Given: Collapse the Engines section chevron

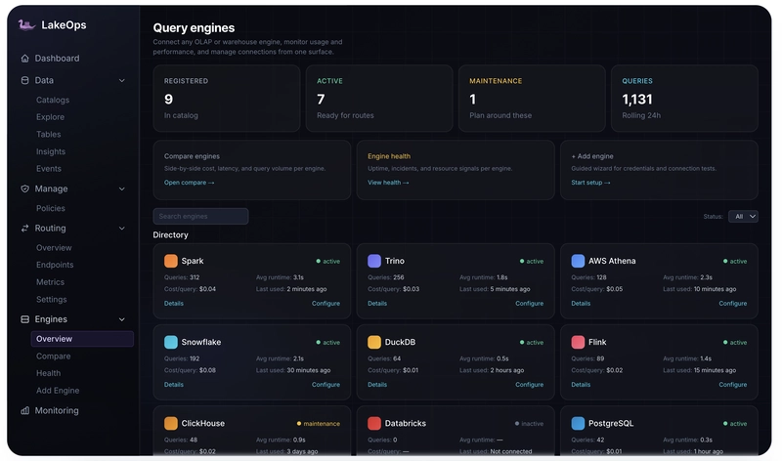Looking at the screenshot, I should click(x=121, y=319).
